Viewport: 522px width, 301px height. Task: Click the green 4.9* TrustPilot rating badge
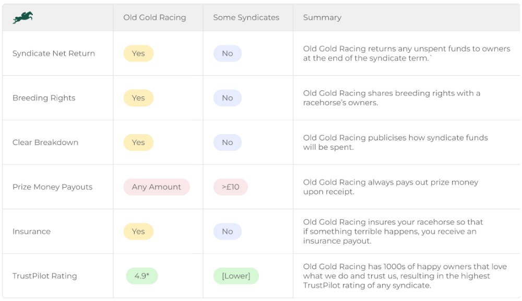pos(142,276)
